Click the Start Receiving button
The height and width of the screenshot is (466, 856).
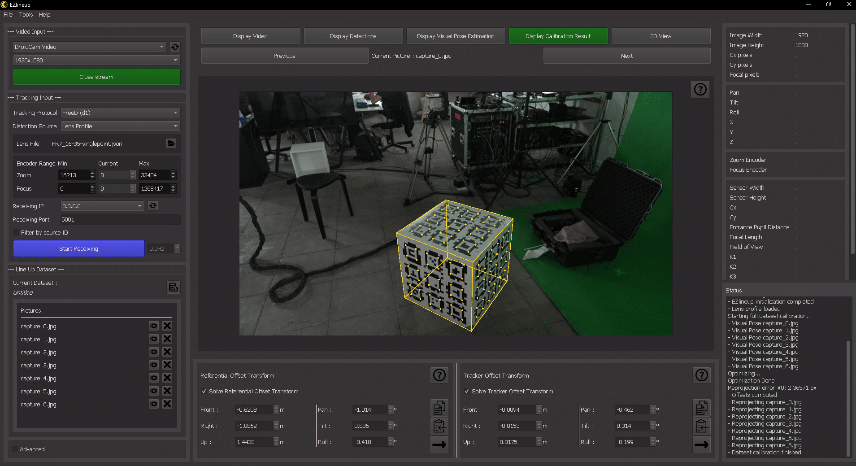pos(79,248)
